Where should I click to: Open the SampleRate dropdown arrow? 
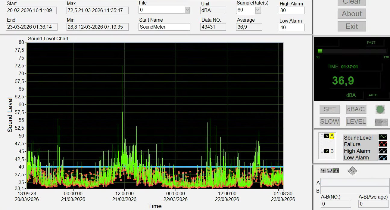[257, 10]
